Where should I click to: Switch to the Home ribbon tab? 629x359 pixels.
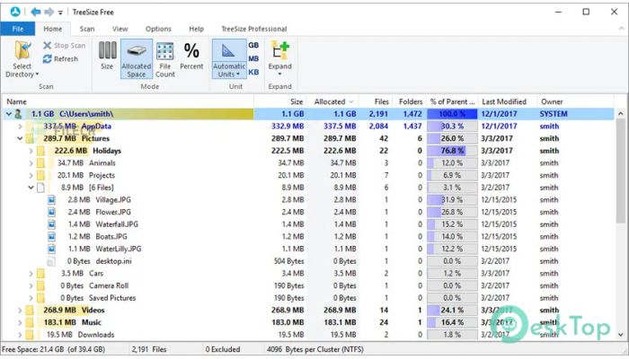[x=52, y=29]
